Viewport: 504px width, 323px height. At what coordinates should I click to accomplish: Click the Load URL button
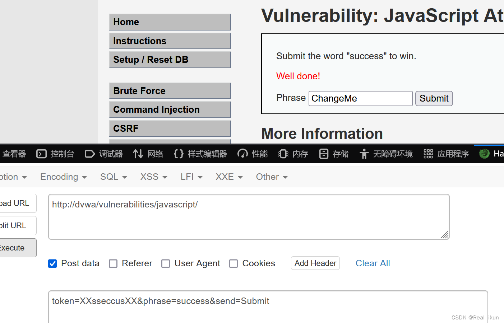point(17,203)
